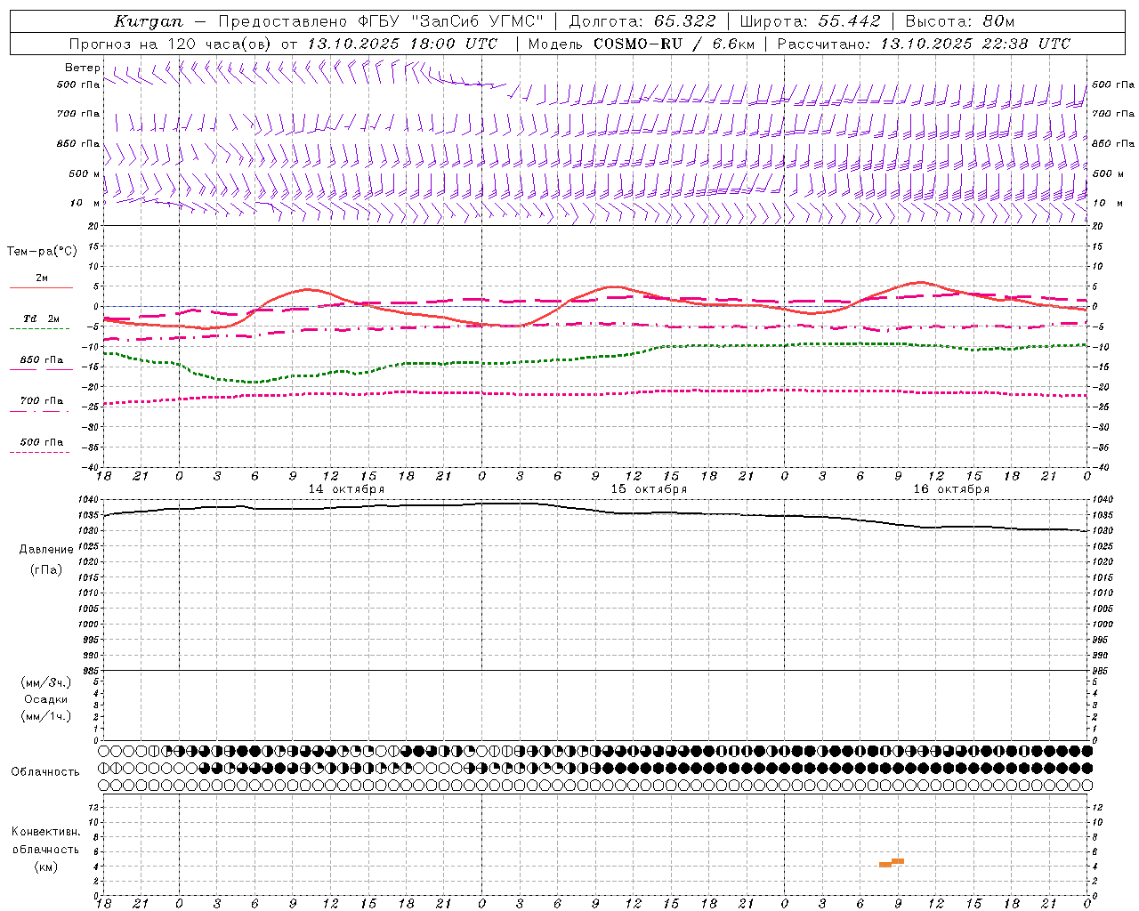Click the "15 октября" date label
The height and width of the screenshot is (911, 1139).
pos(649,489)
